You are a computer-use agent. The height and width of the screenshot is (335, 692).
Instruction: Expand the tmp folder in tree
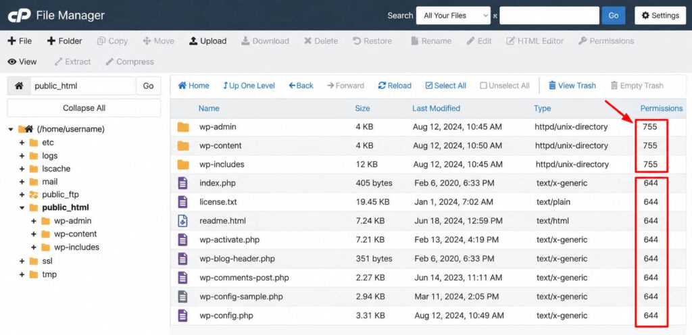(x=22, y=275)
